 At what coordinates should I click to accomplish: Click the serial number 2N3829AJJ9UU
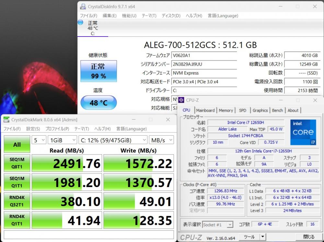pos(204,64)
